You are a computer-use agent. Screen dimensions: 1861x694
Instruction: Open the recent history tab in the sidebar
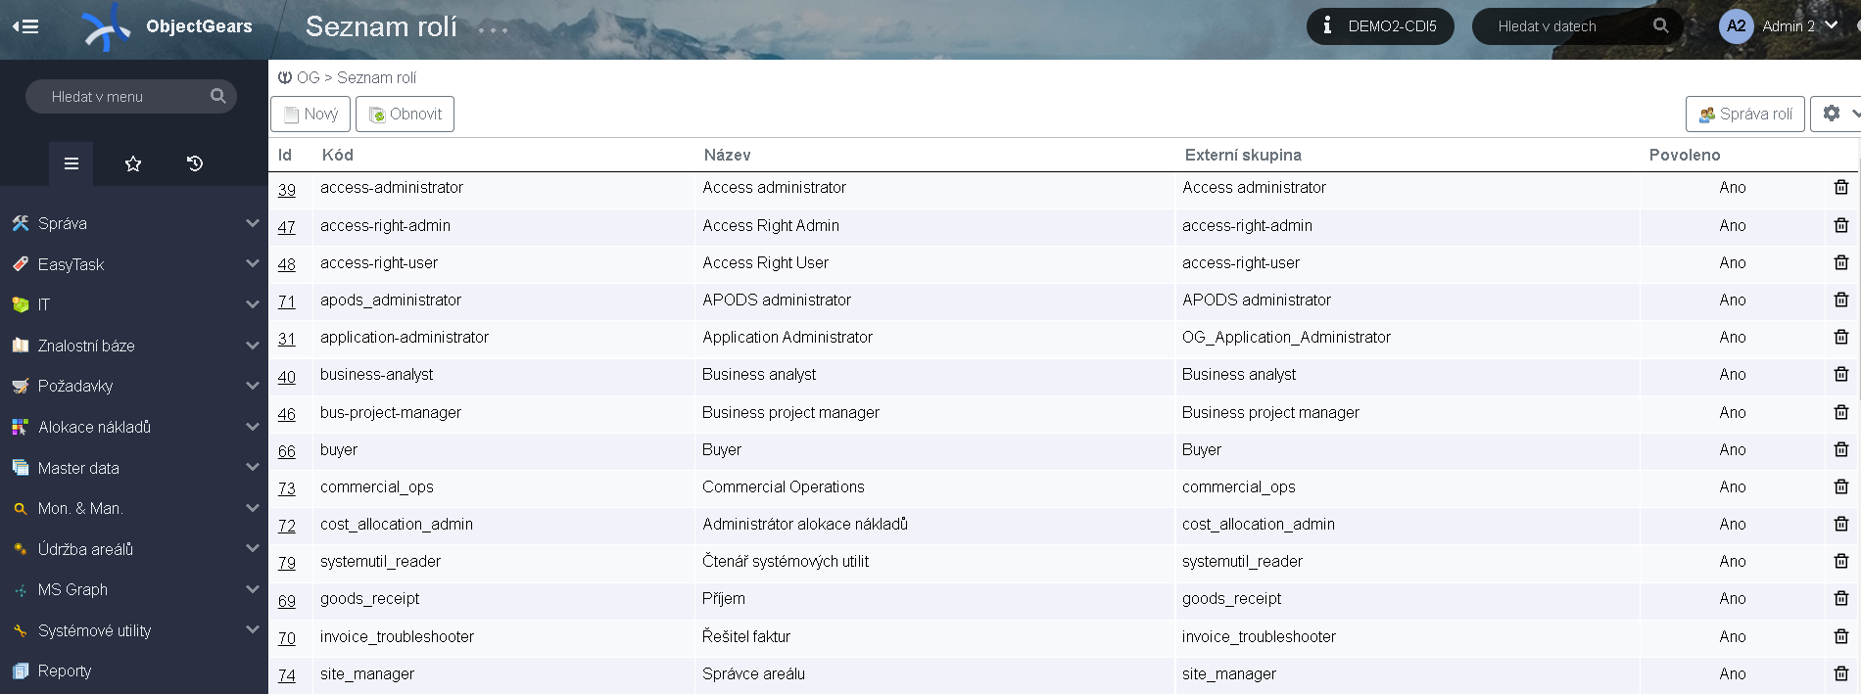(195, 163)
